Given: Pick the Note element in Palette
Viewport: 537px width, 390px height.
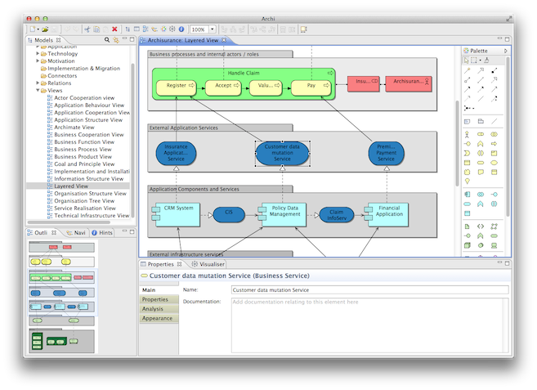Looking at the screenshot, I should (x=468, y=121).
